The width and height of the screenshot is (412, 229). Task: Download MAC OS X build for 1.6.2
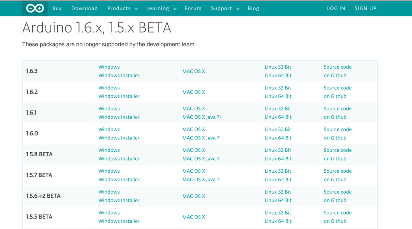(194, 92)
